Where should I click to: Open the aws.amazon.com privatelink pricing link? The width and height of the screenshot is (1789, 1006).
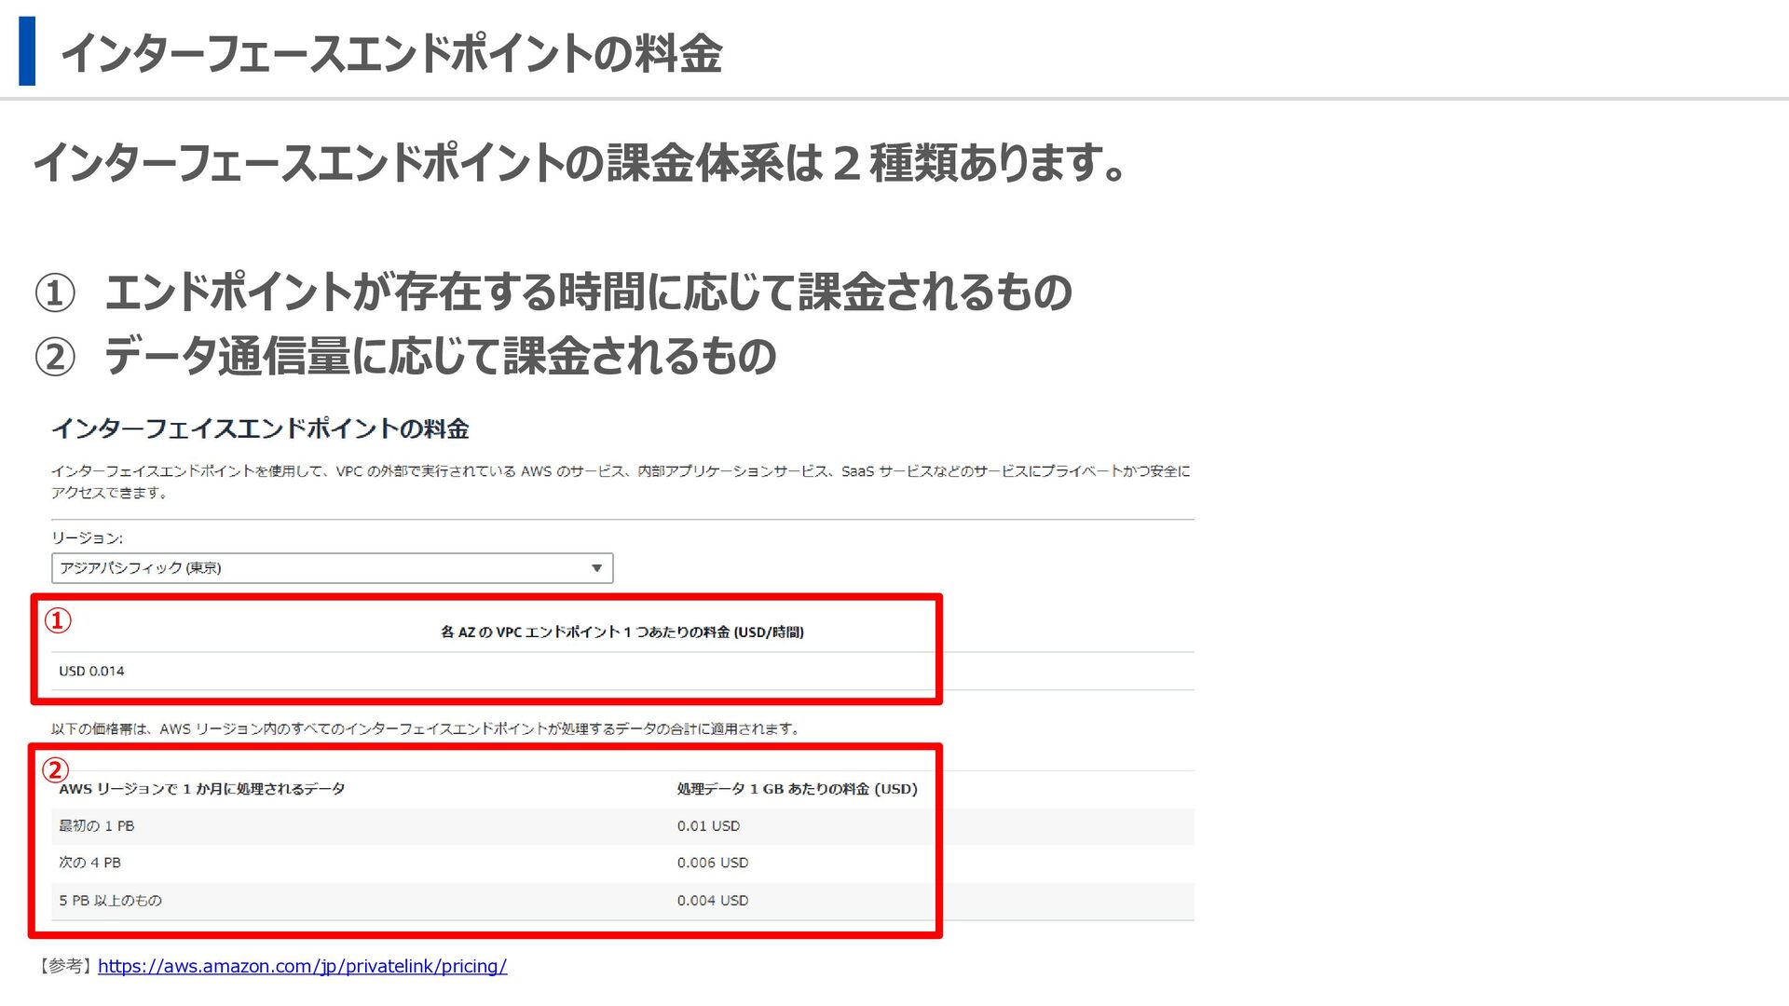(x=302, y=966)
